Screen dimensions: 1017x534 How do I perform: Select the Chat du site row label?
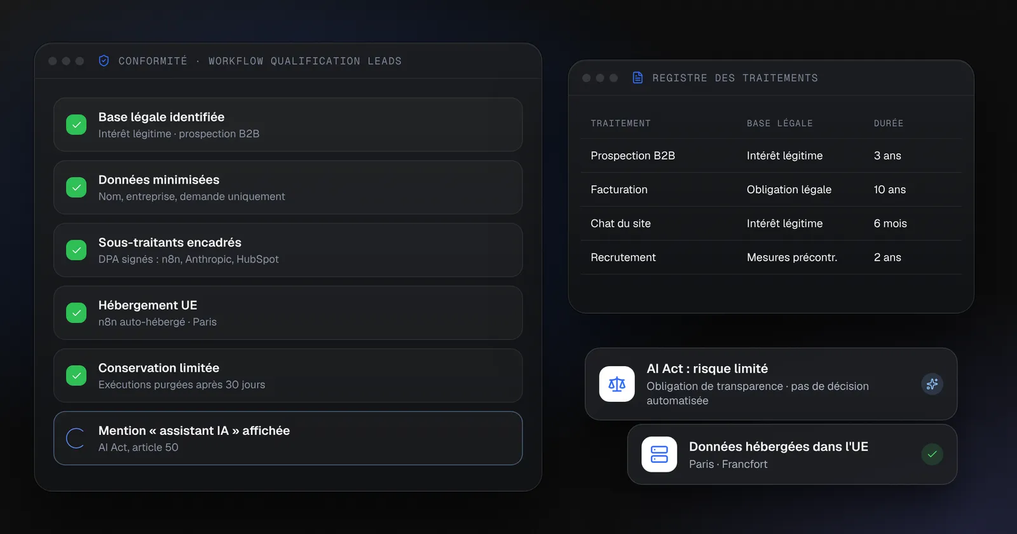(x=620, y=223)
